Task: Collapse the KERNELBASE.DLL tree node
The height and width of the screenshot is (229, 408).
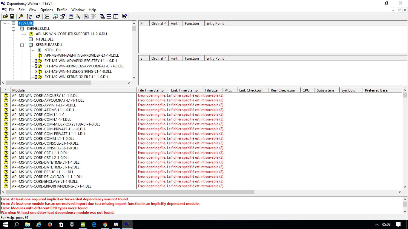Action: point(22,45)
